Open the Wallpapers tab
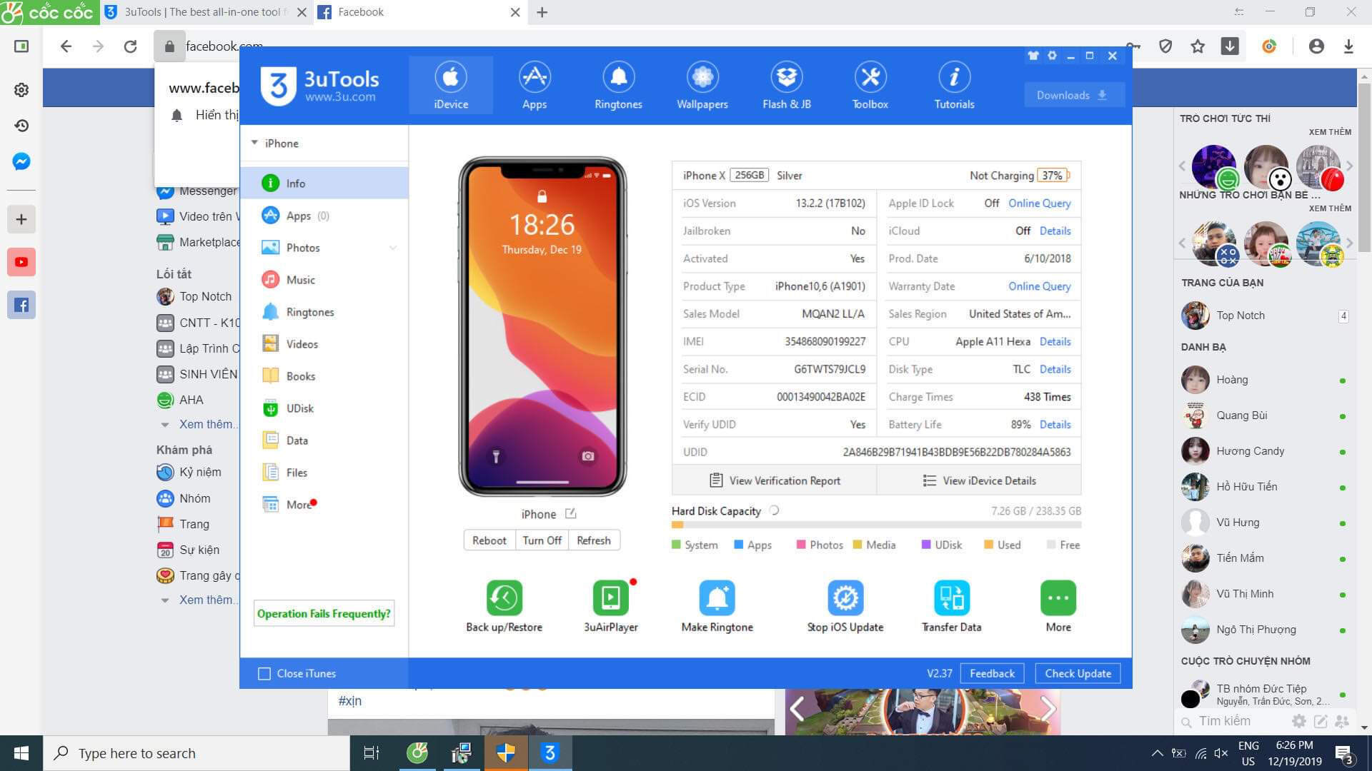Image resolution: width=1372 pixels, height=771 pixels. [x=702, y=86]
